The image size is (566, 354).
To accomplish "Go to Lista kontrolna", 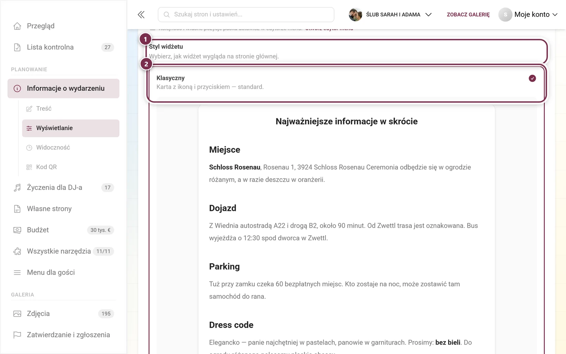I will (x=63, y=47).
